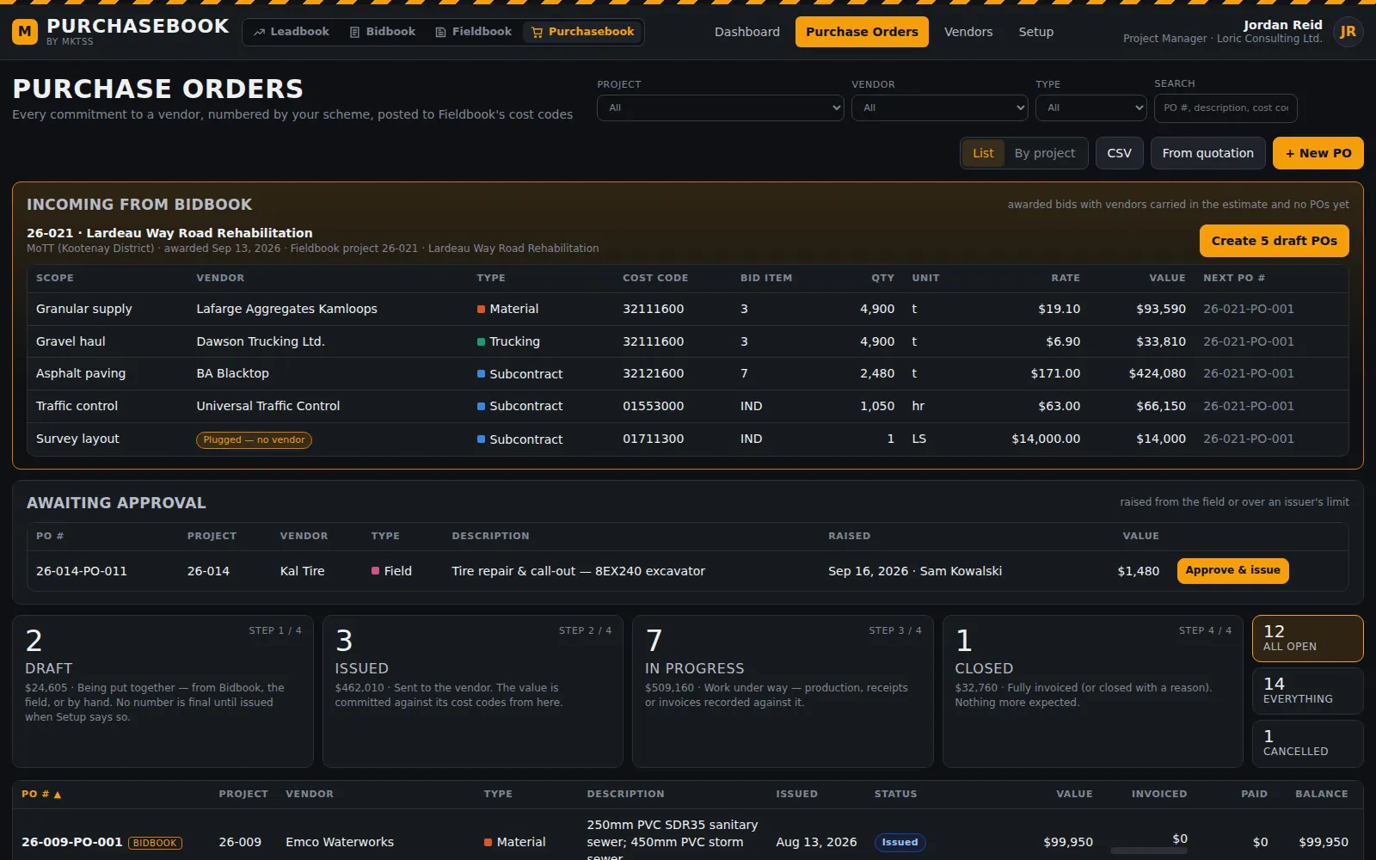Select the Draft step 1 card
Screen dimensions: 1376x860
tap(163, 691)
